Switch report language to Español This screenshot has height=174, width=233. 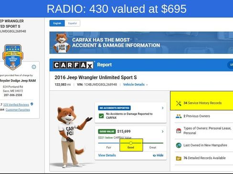(73, 23)
